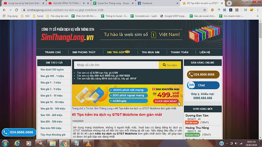Open Windows Media Player from the taskbar
This screenshot has width=262, height=147.
pos(29,143)
